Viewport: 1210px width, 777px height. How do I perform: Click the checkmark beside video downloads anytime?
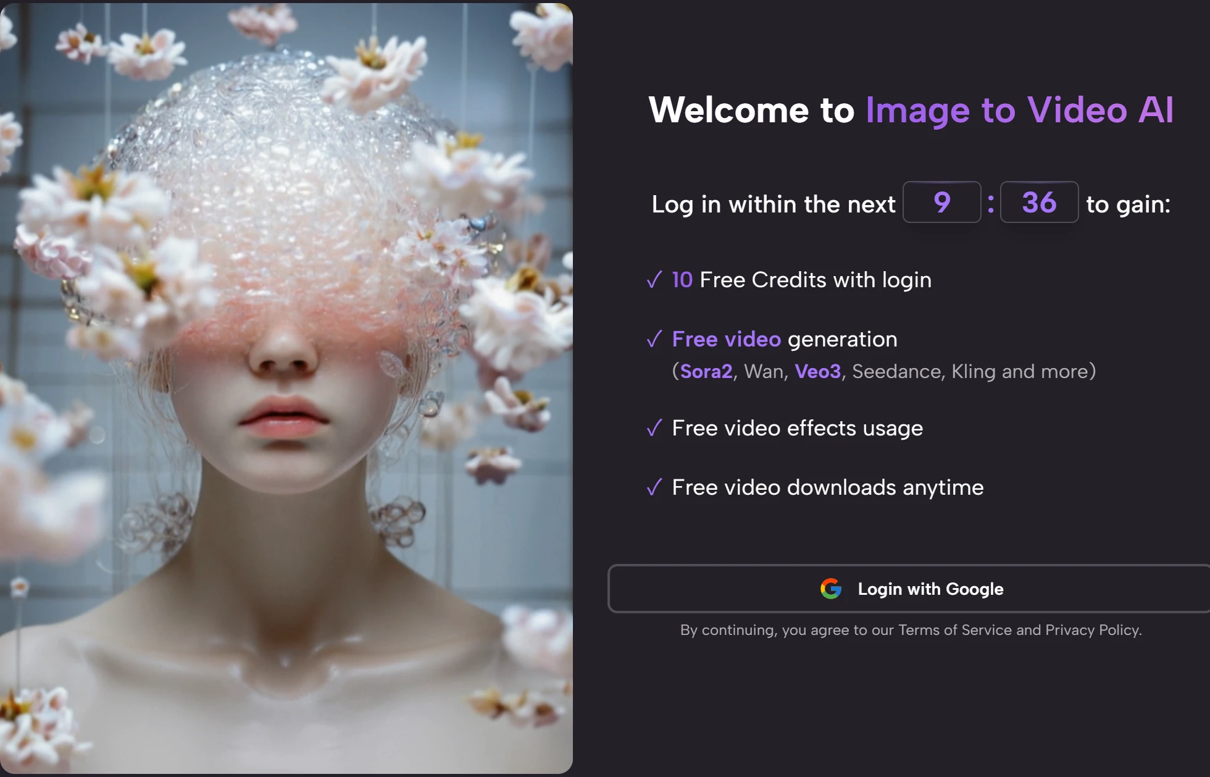[x=654, y=487]
